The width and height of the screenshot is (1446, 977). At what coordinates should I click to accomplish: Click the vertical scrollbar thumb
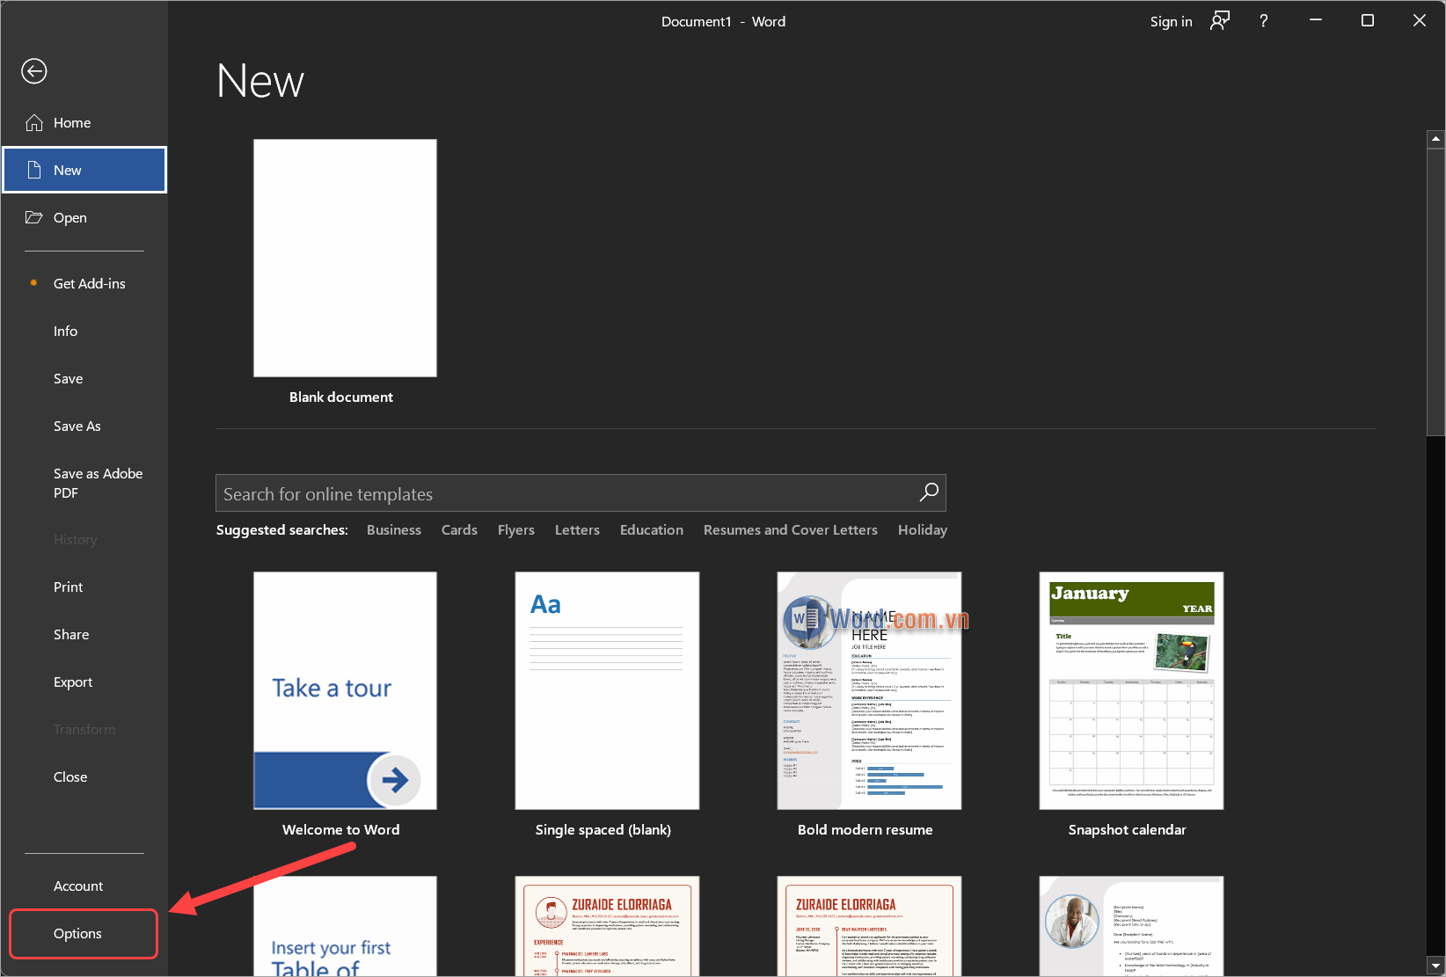pos(1435,292)
